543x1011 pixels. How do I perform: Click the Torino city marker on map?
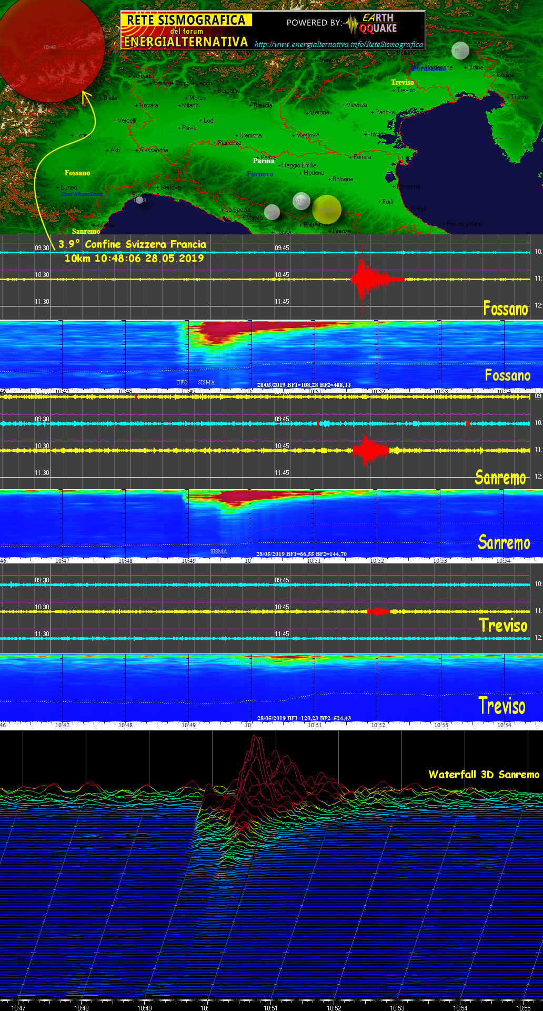pos(81,135)
